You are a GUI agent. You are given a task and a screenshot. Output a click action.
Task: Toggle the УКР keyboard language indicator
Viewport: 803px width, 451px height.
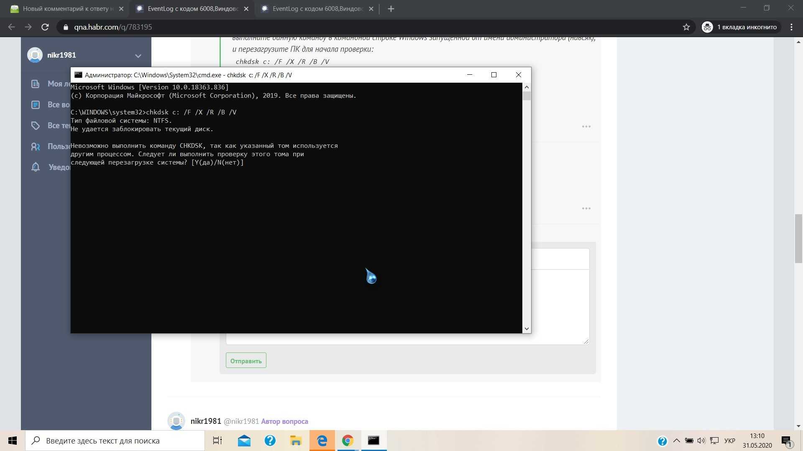[730, 441]
